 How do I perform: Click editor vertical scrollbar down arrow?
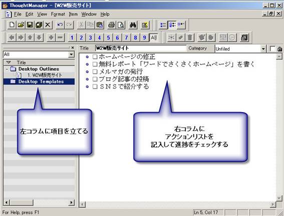(x=279, y=198)
